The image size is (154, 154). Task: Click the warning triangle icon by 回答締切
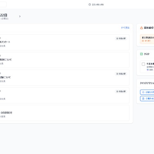(x=141, y=28)
